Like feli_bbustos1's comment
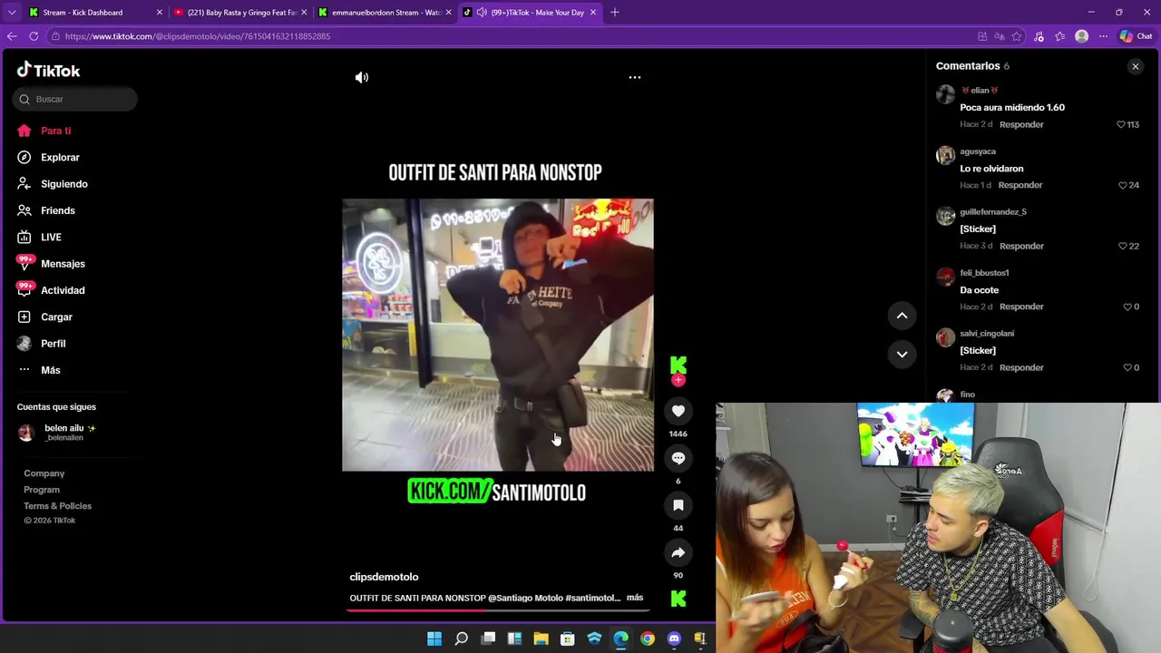Image resolution: width=1161 pixels, height=653 pixels. point(1127,307)
